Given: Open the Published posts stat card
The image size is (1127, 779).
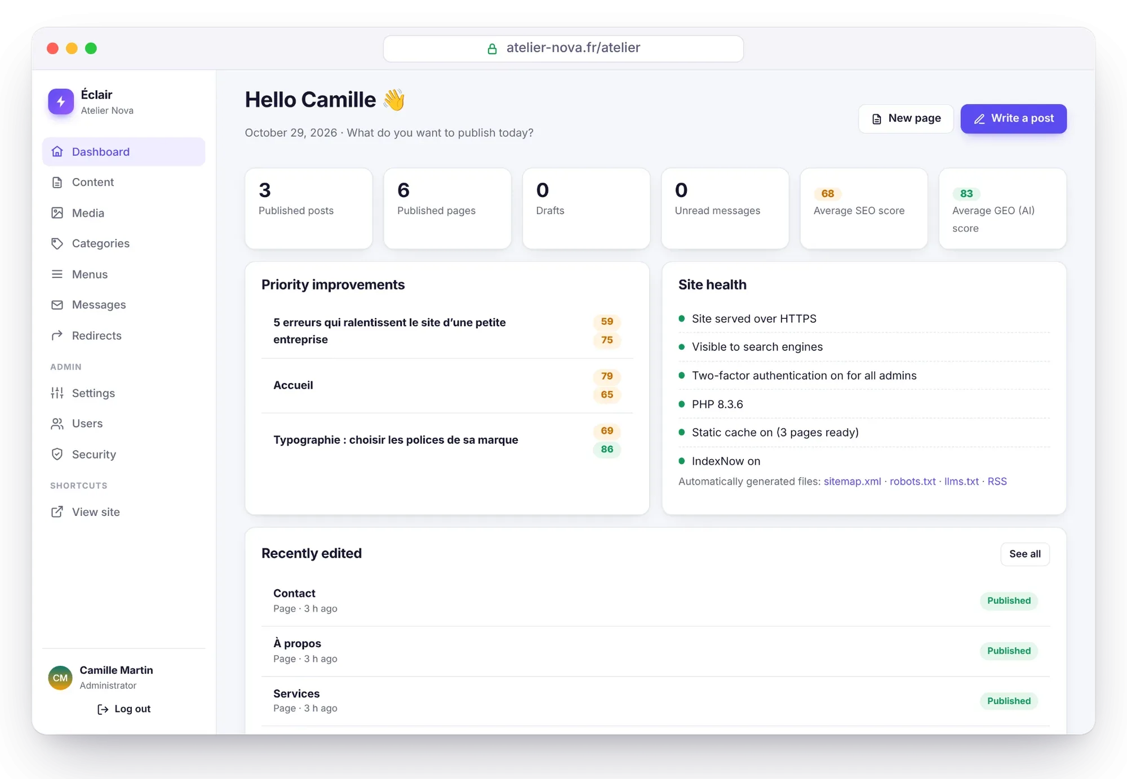Looking at the screenshot, I should click(x=309, y=208).
